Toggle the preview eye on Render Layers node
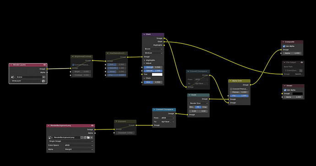 44,65
